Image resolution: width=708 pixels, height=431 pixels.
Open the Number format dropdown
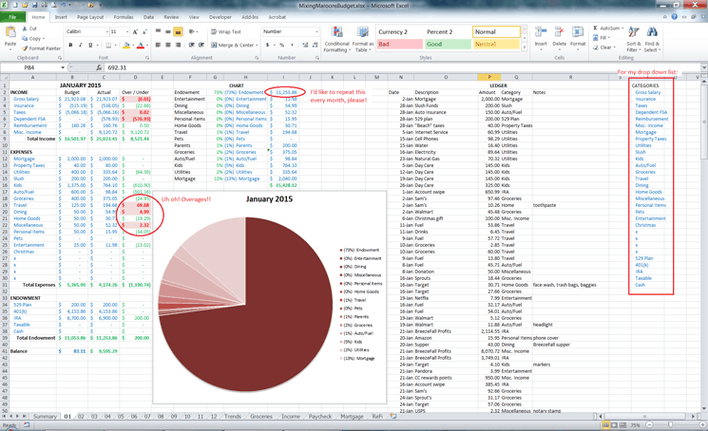pyautogui.click(x=316, y=31)
